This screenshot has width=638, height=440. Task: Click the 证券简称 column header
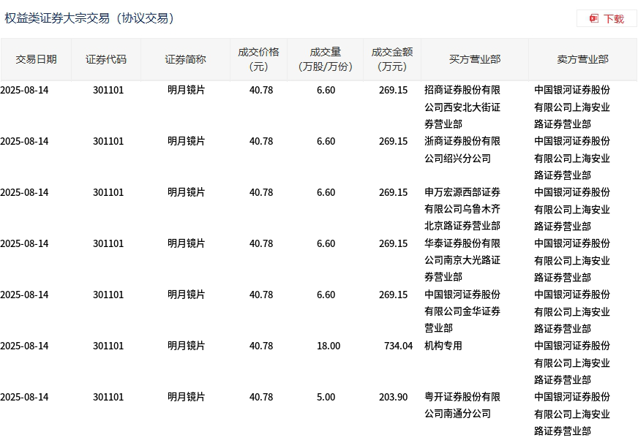coord(185,59)
